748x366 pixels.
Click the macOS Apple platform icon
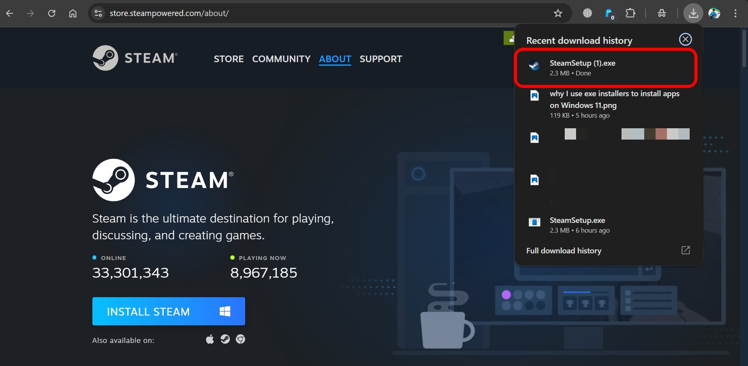(210, 339)
